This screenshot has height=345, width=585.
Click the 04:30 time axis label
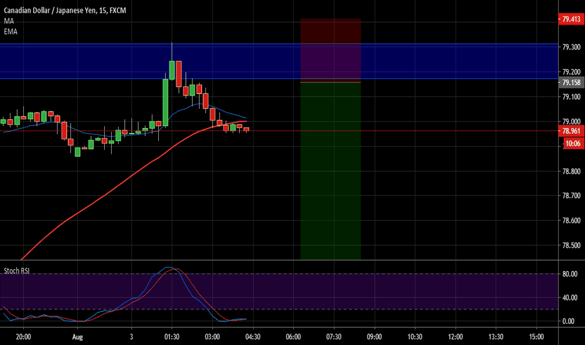pyautogui.click(x=252, y=337)
